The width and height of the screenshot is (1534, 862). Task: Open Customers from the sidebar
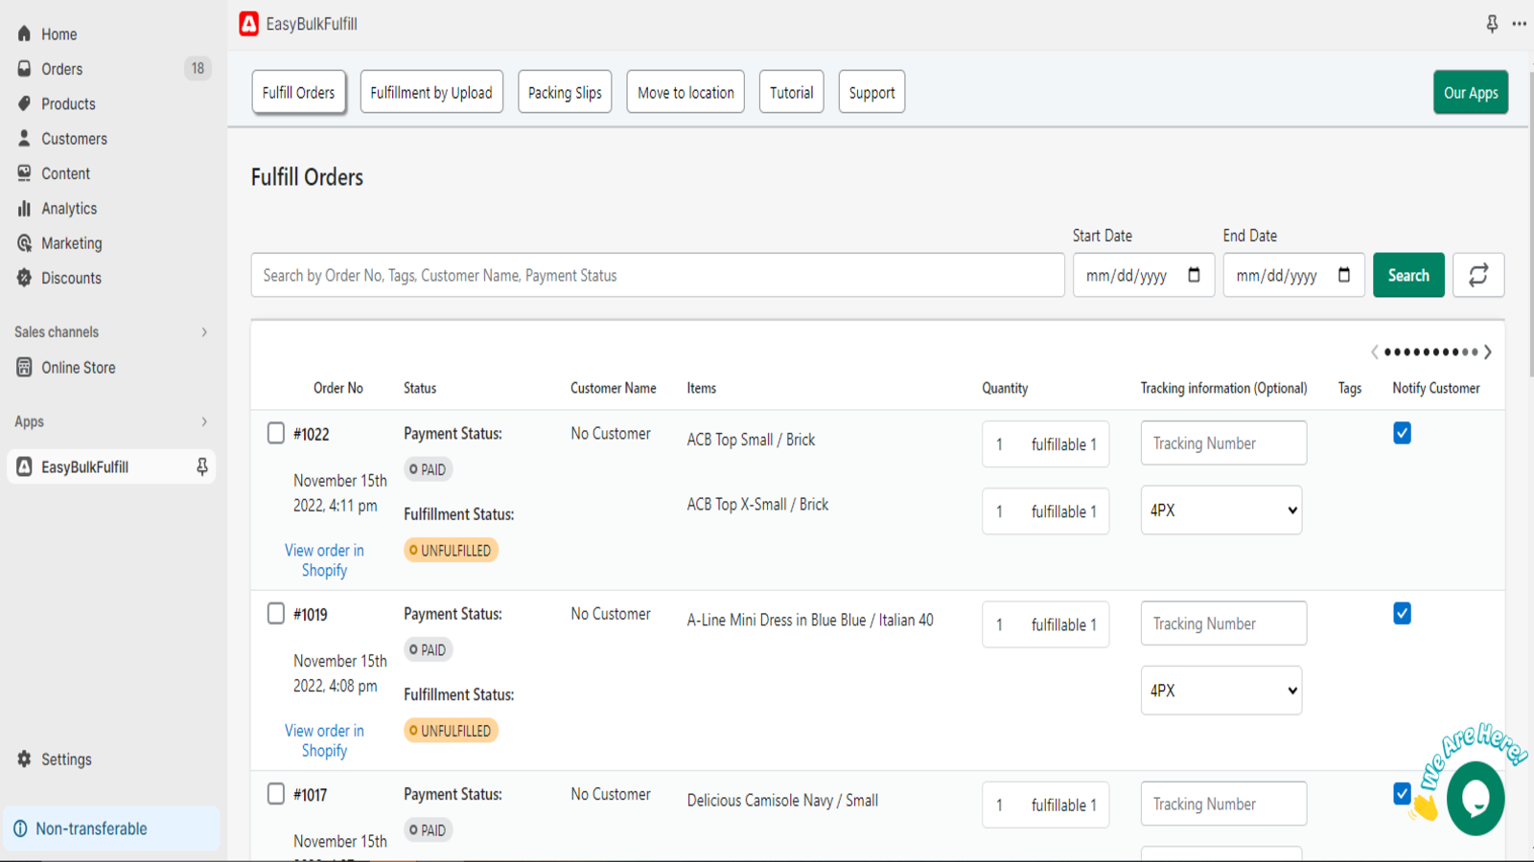(x=74, y=138)
